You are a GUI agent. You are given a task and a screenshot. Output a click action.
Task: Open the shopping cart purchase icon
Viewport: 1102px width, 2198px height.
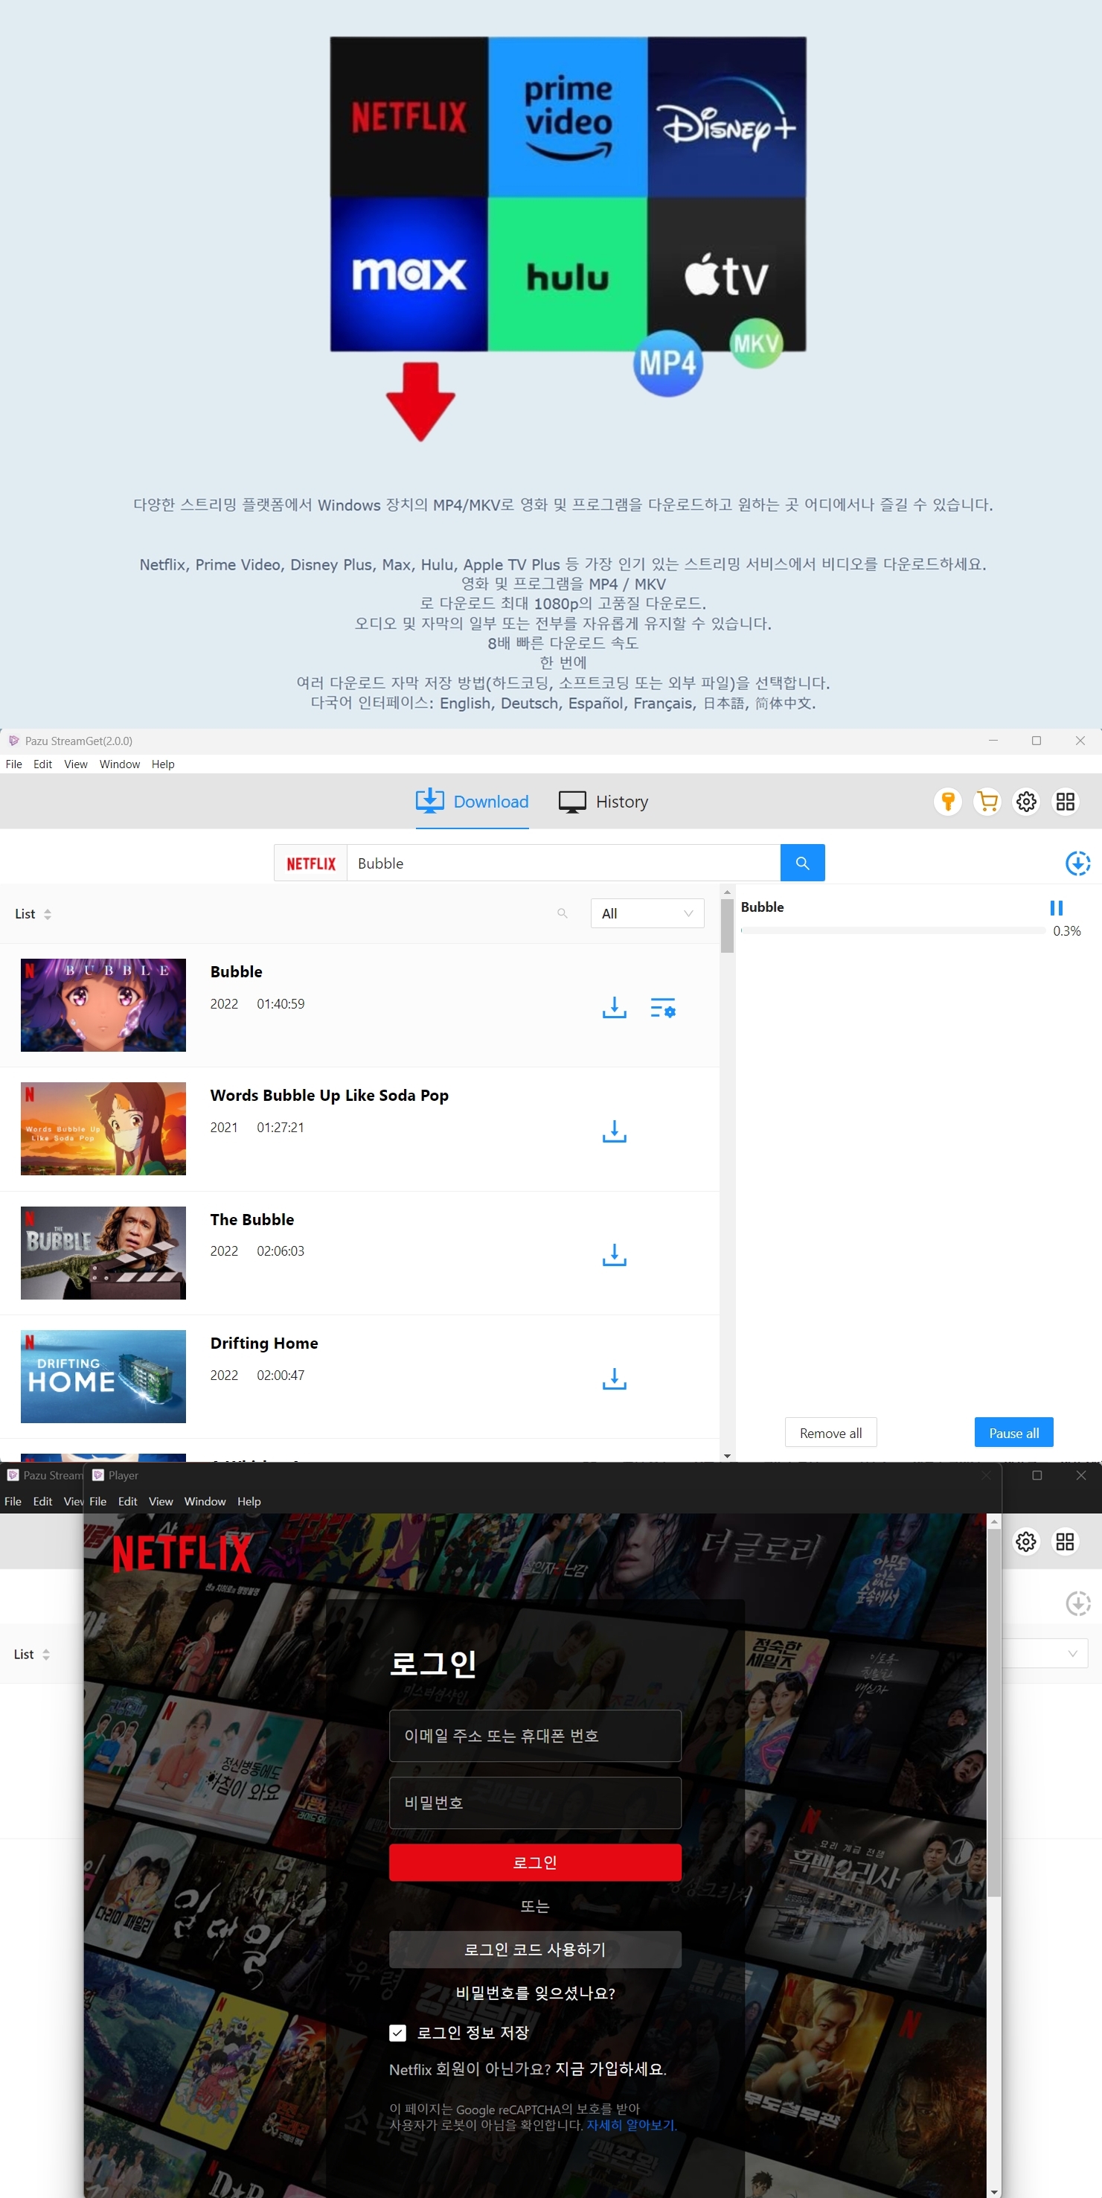pos(987,801)
